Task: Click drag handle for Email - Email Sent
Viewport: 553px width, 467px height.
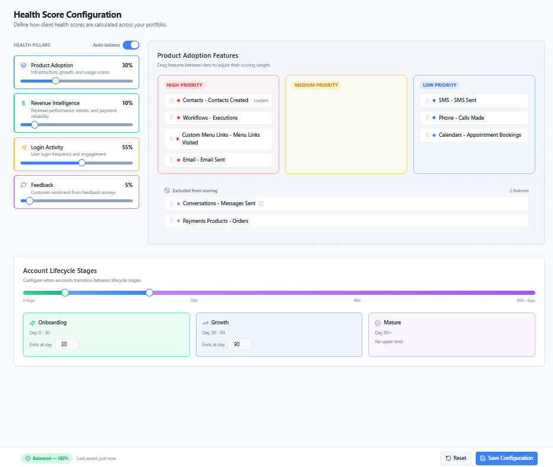Action: click(x=171, y=160)
